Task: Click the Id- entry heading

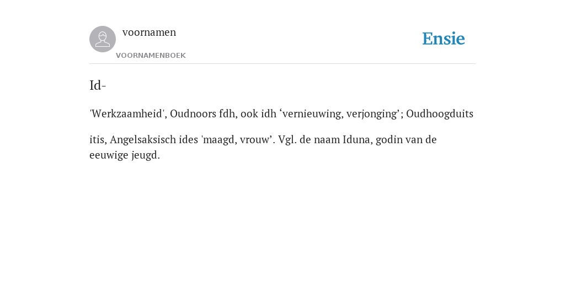Action: pyautogui.click(x=98, y=85)
